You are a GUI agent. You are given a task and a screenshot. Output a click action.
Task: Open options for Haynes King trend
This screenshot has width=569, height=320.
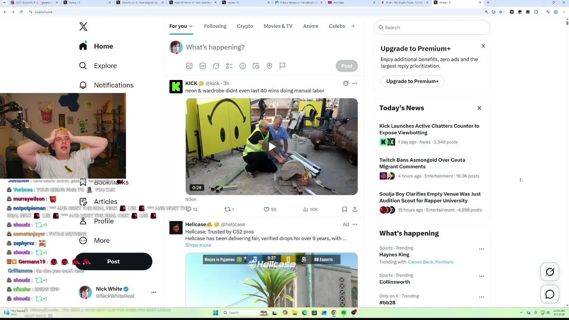481,249
